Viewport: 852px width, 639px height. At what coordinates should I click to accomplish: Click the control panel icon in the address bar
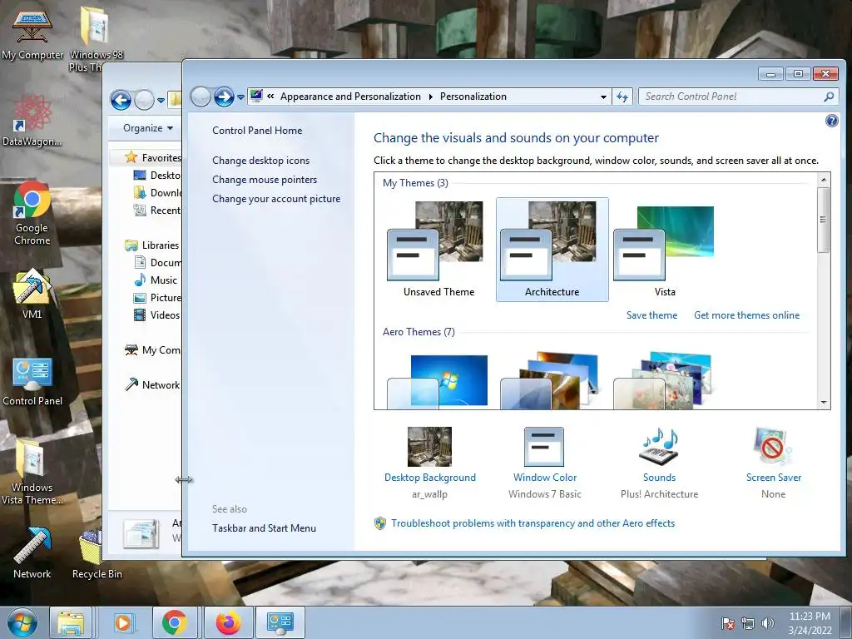coord(256,97)
